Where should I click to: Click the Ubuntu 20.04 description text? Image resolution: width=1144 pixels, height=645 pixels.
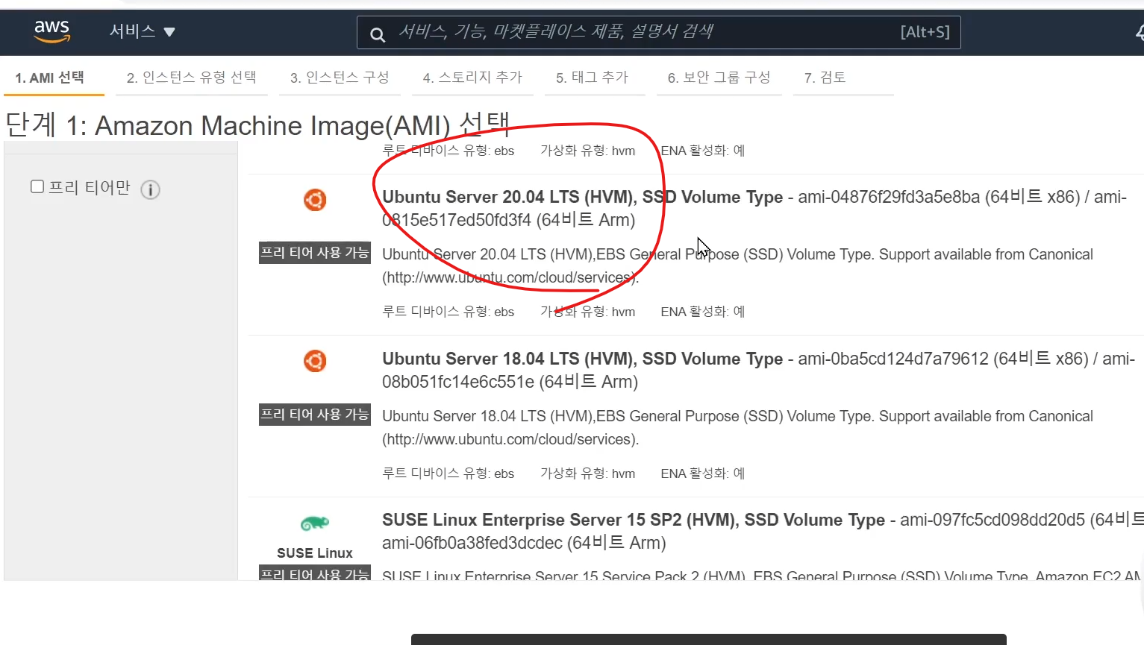click(x=737, y=266)
